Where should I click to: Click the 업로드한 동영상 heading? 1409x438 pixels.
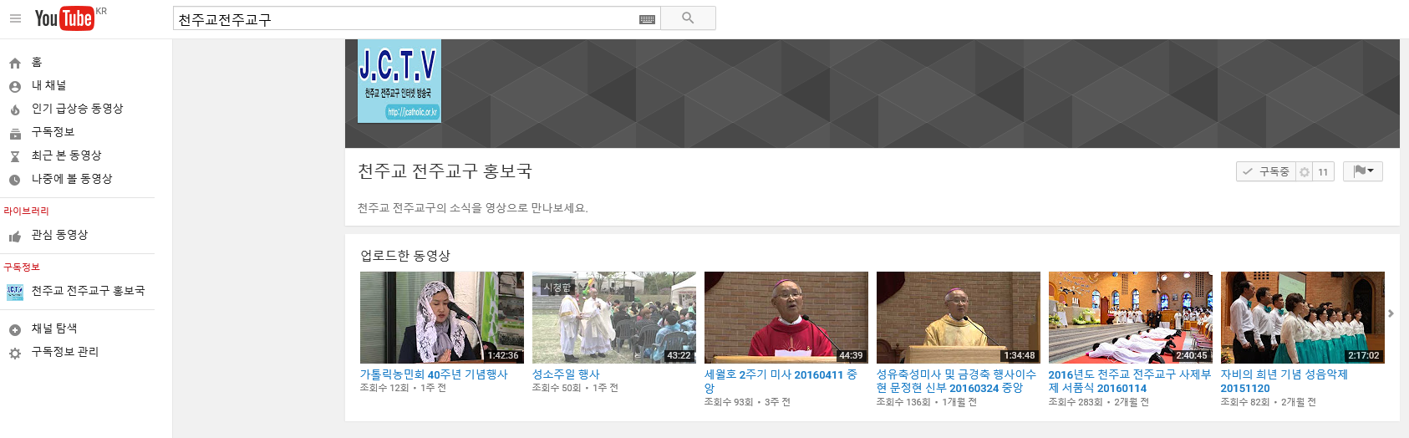[405, 256]
